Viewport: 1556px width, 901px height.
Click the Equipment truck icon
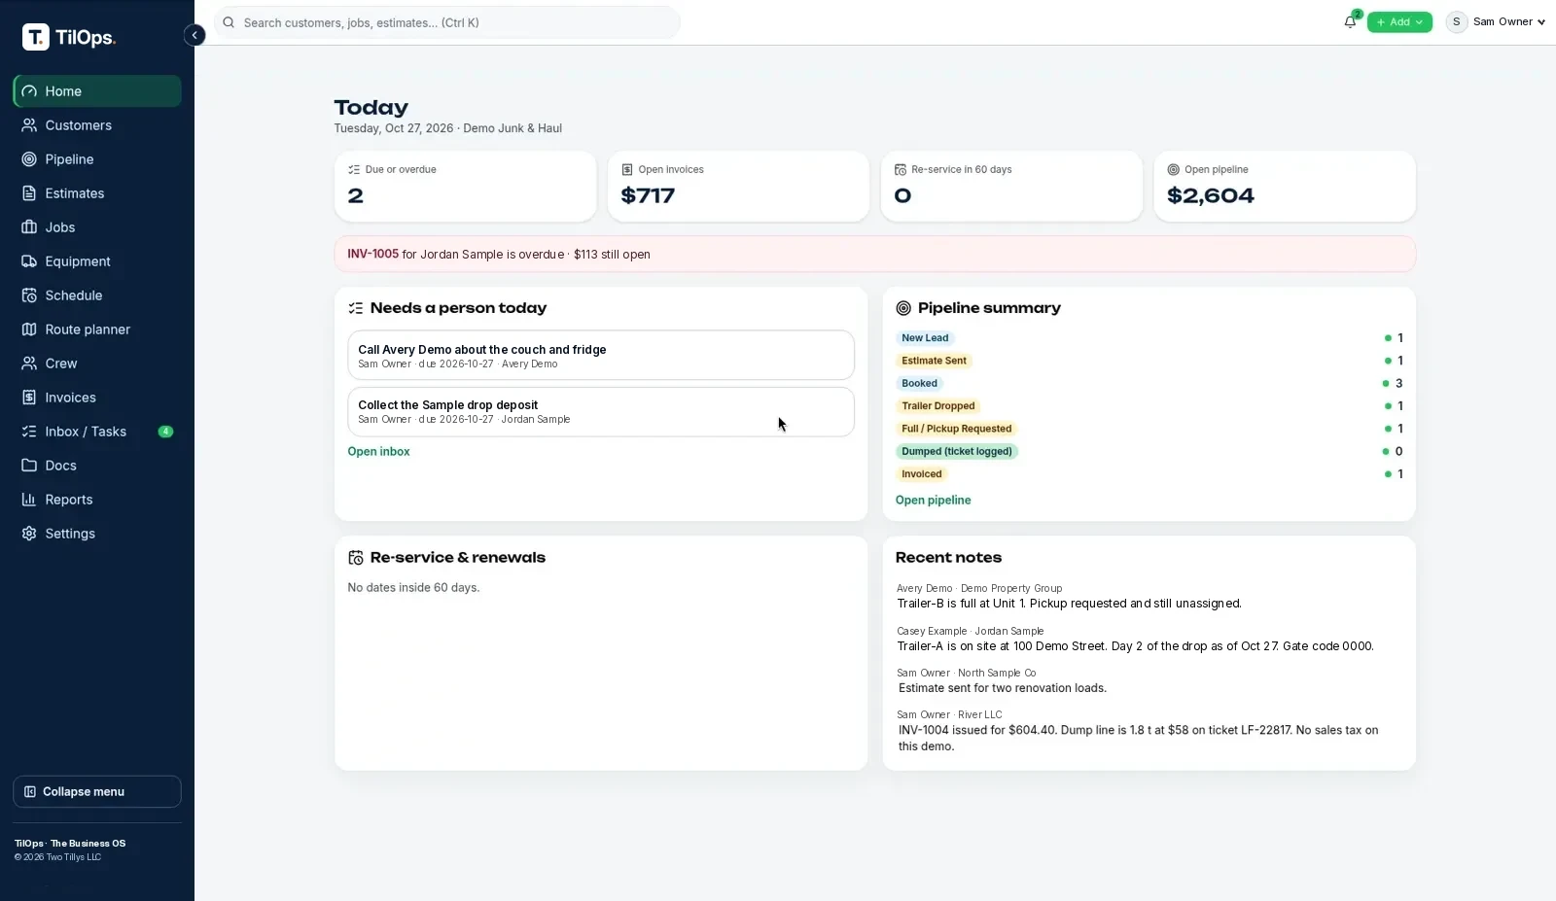29,261
